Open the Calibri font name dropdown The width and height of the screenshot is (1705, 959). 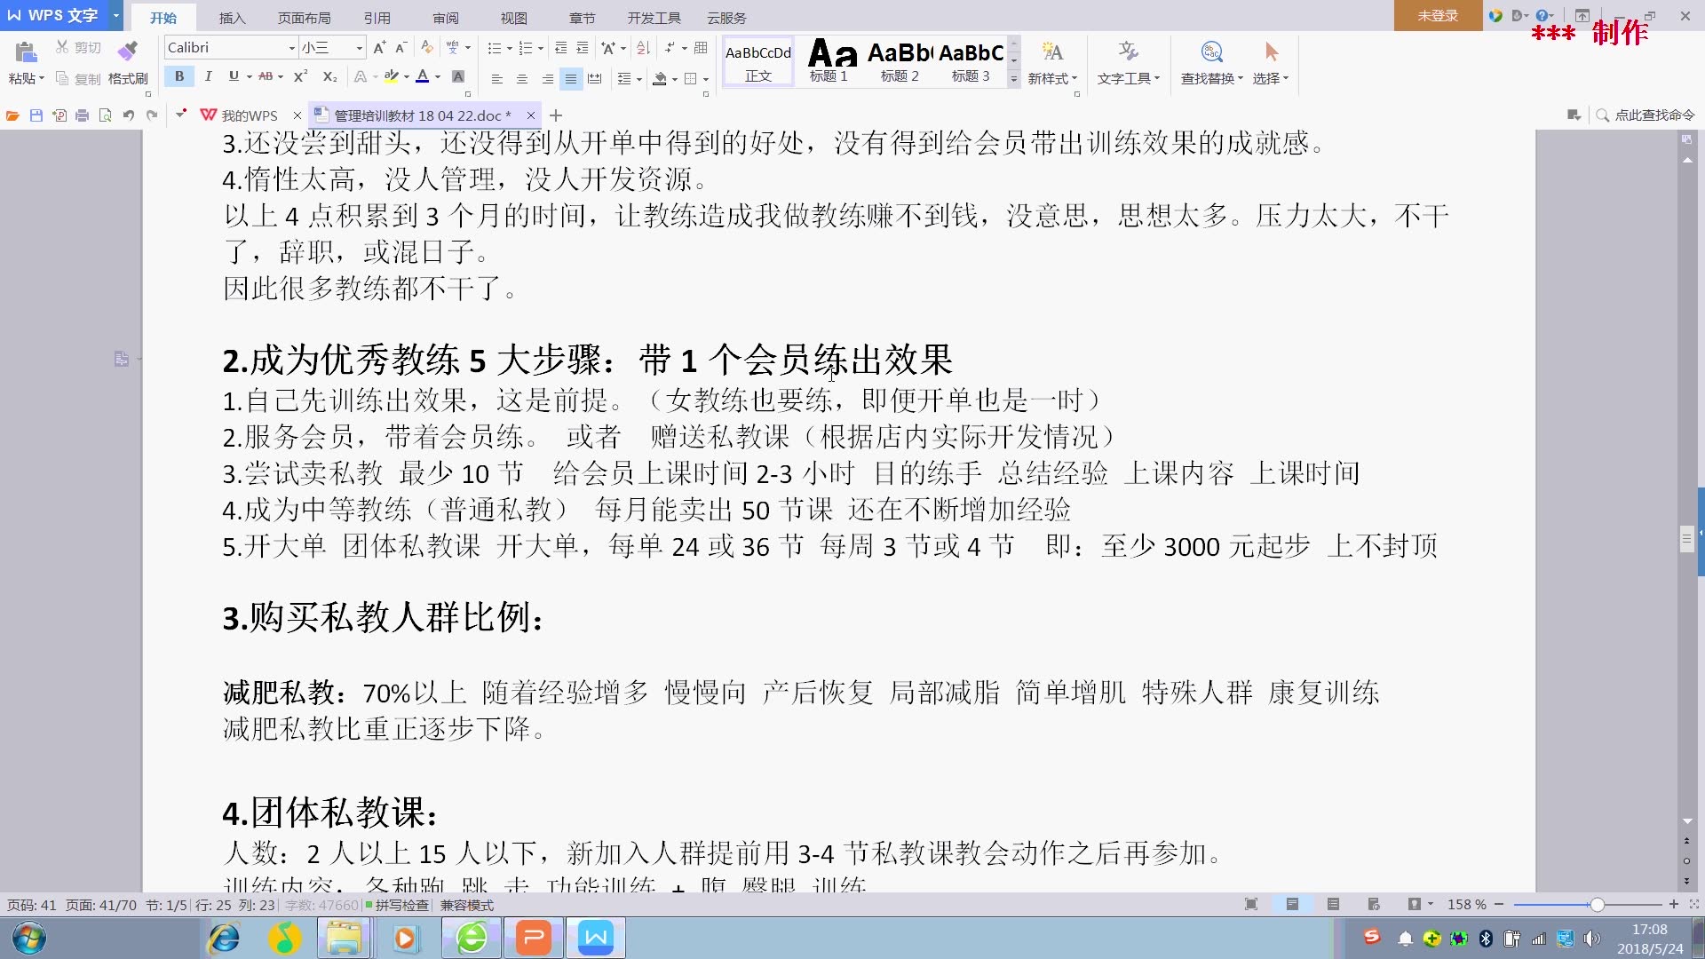[291, 48]
